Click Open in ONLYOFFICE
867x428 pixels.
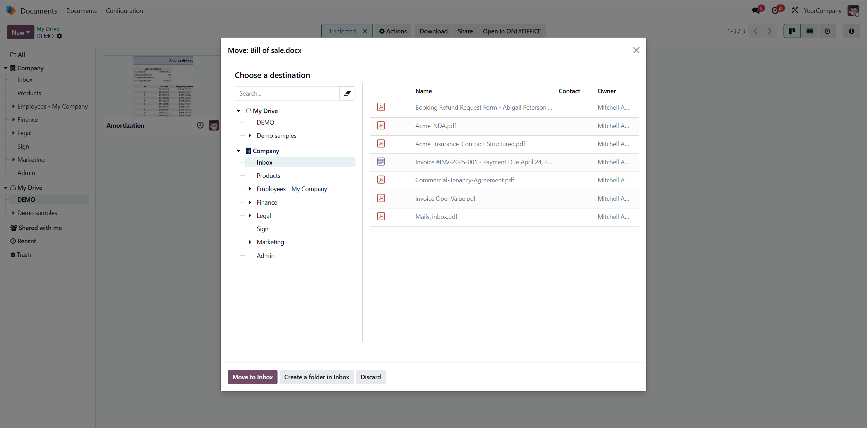[x=512, y=31]
